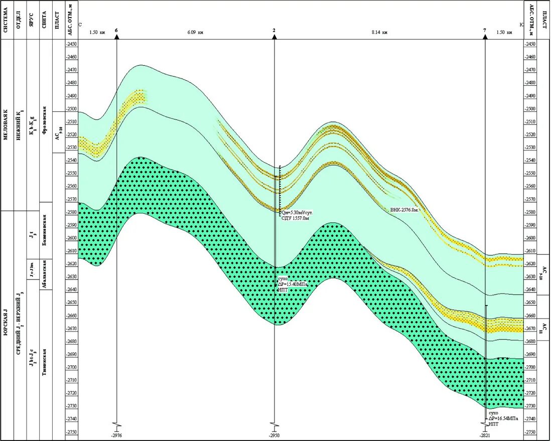This screenshot has height=441, width=552.
Task: Click well number 6 label
Action: pos(116,31)
